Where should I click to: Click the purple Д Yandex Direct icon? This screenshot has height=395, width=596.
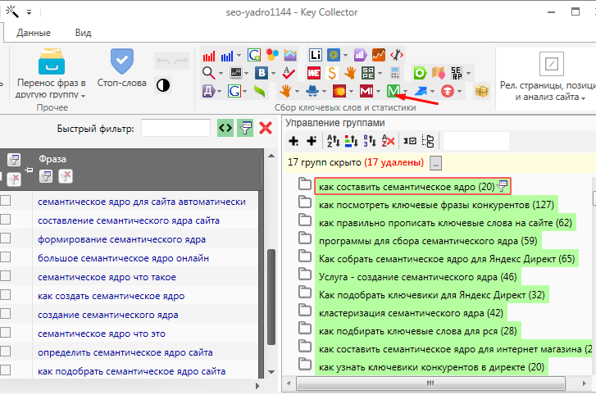coord(208,91)
